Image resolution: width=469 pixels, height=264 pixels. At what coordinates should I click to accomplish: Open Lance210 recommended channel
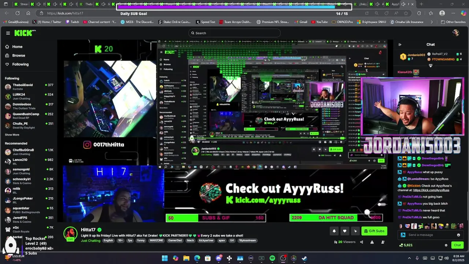click(x=29, y=162)
